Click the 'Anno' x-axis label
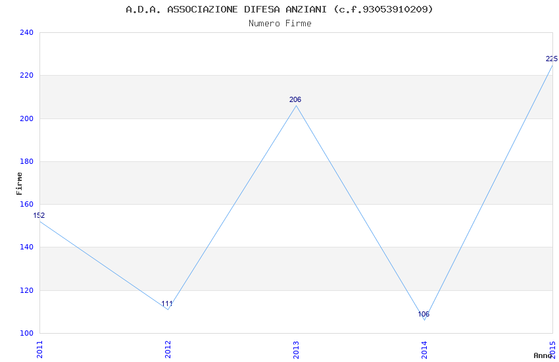The height and width of the screenshot is (362, 559). (x=543, y=355)
